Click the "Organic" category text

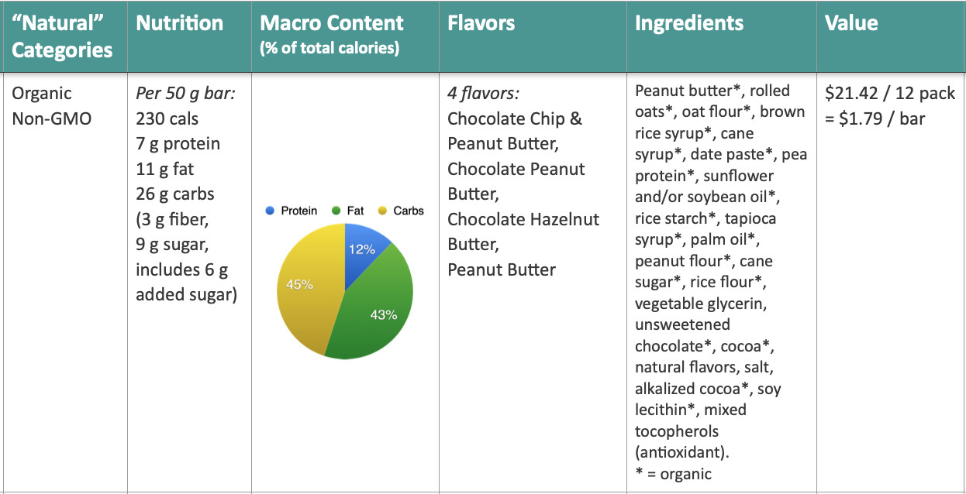(42, 94)
